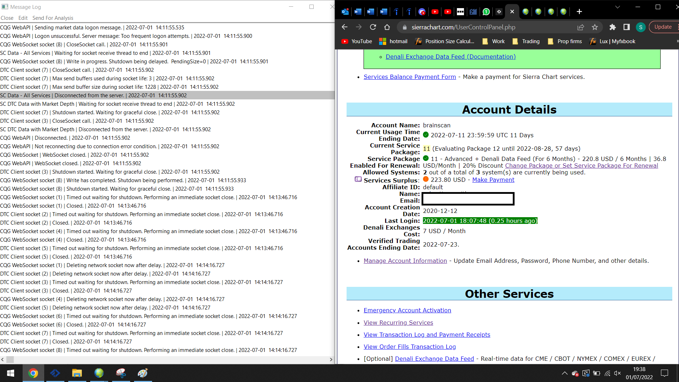Screen dimensions: 679x382
Task: Reload the Sierra Chart control panel page
Action: tap(373, 27)
